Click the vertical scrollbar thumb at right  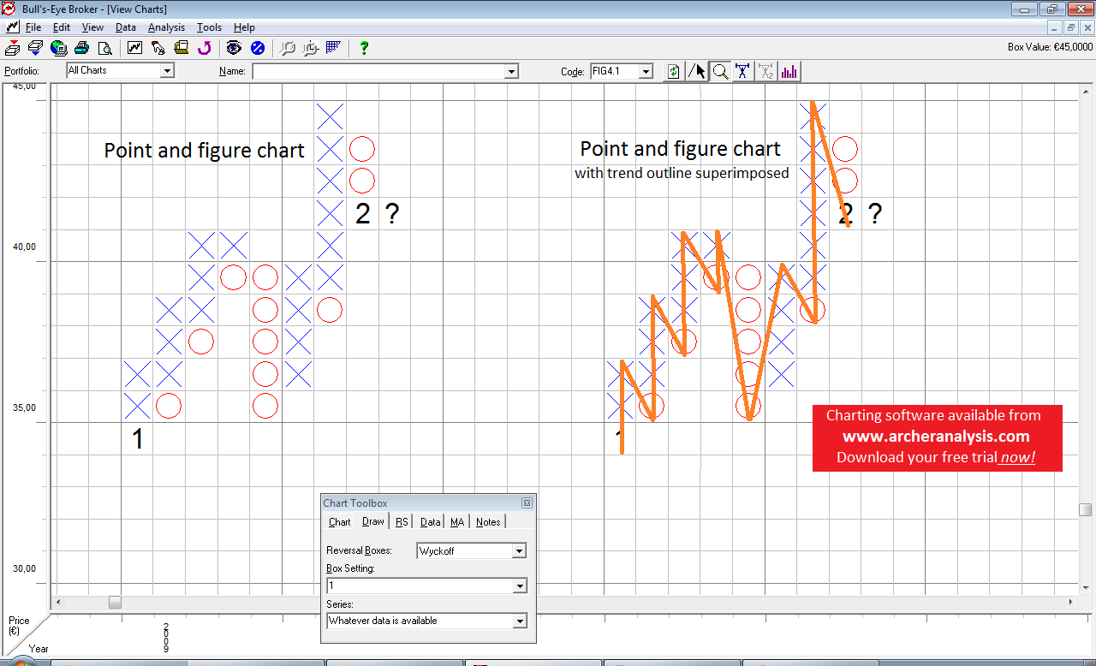pyautogui.click(x=1086, y=509)
